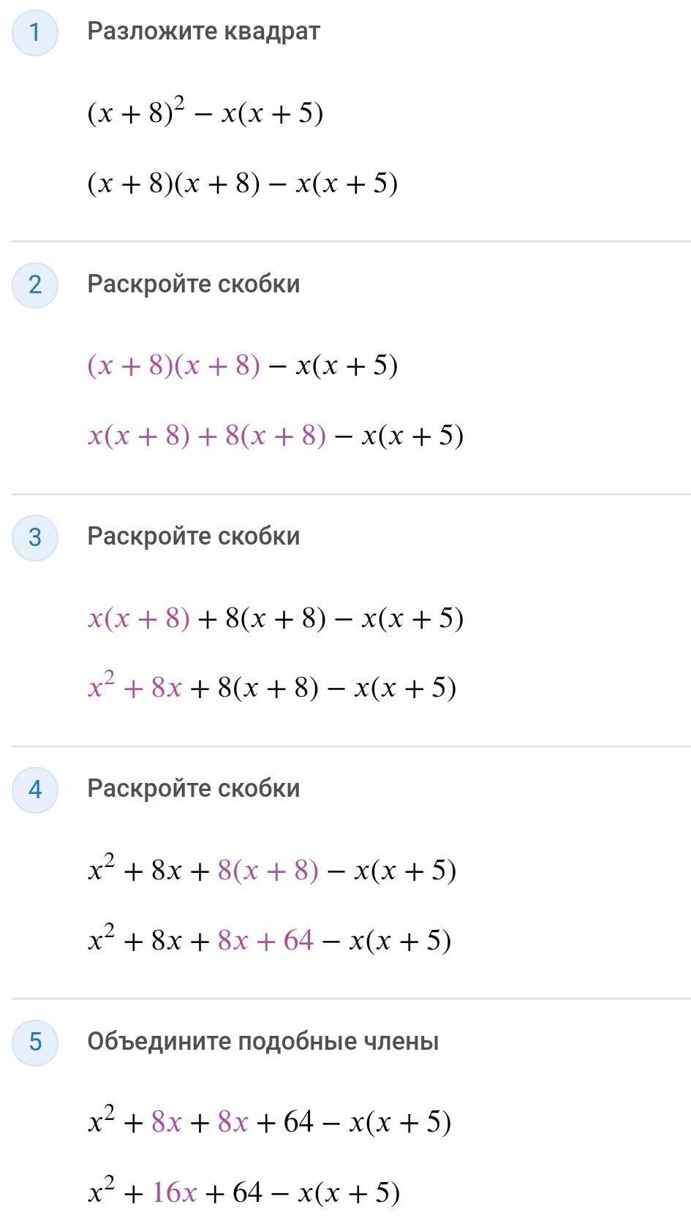Image resolution: width=691 pixels, height=1223 pixels.
Task: Click the step 1 number badge
Action: click(34, 33)
